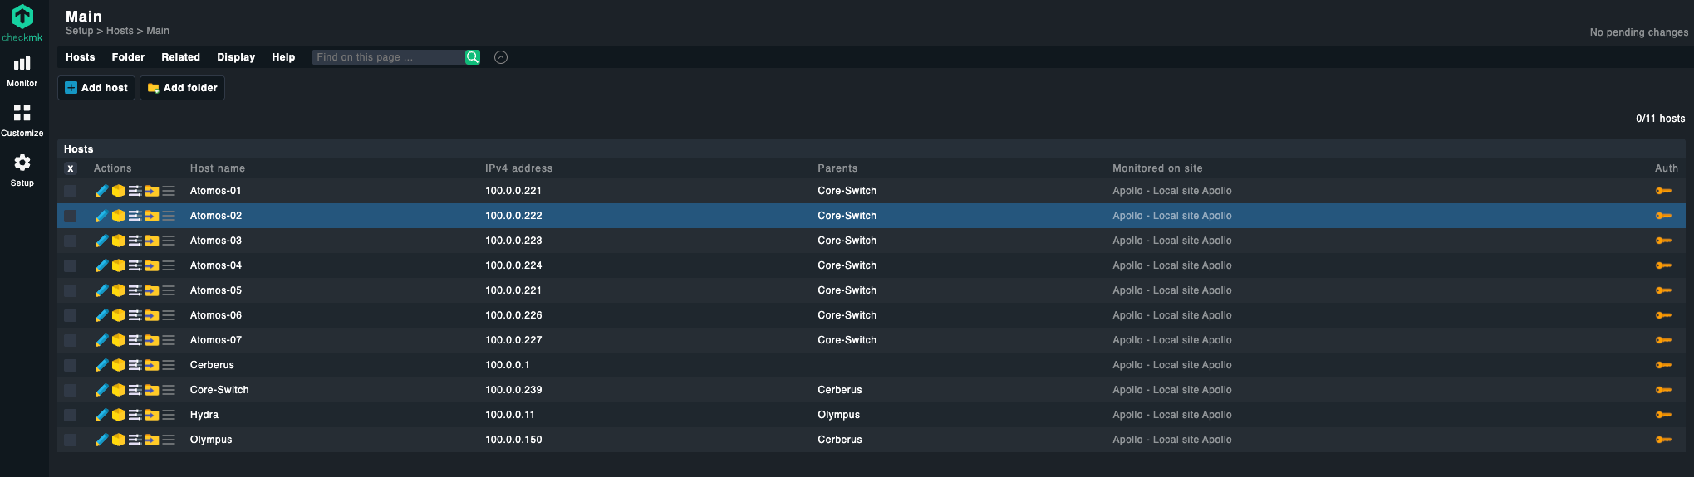Tick the checkbox for Atomos-02

click(x=71, y=216)
